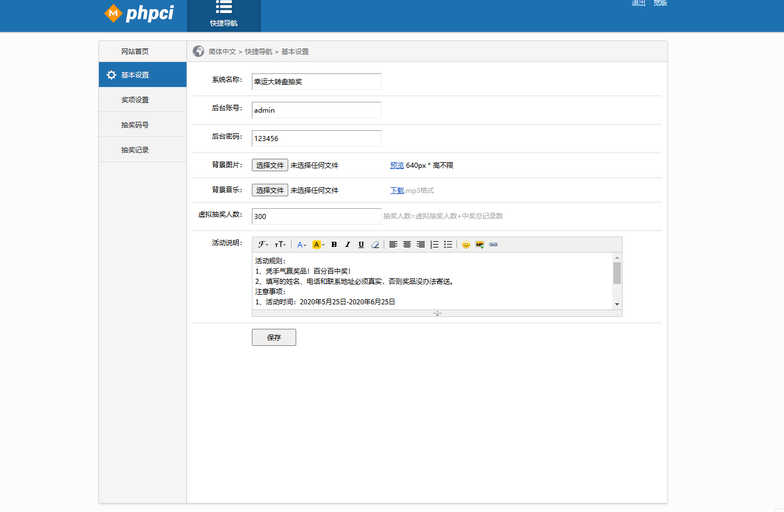Viewport: 784px width, 512px height.
Task: Apply right alignment in the editor
Action: tap(421, 244)
